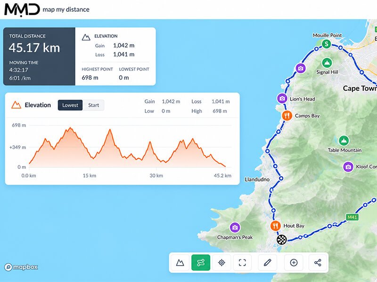Click the camera marker below Mouille Point
Screen dimensions: 377x282
pyautogui.click(x=301, y=68)
